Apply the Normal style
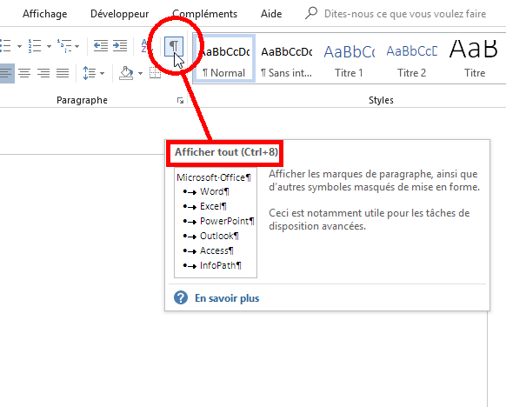The image size is (506, 407). tap(224, 58)
